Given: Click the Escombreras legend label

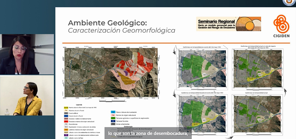Looking at the screenshot, I should pyautogui.click(x=73, y=124).
